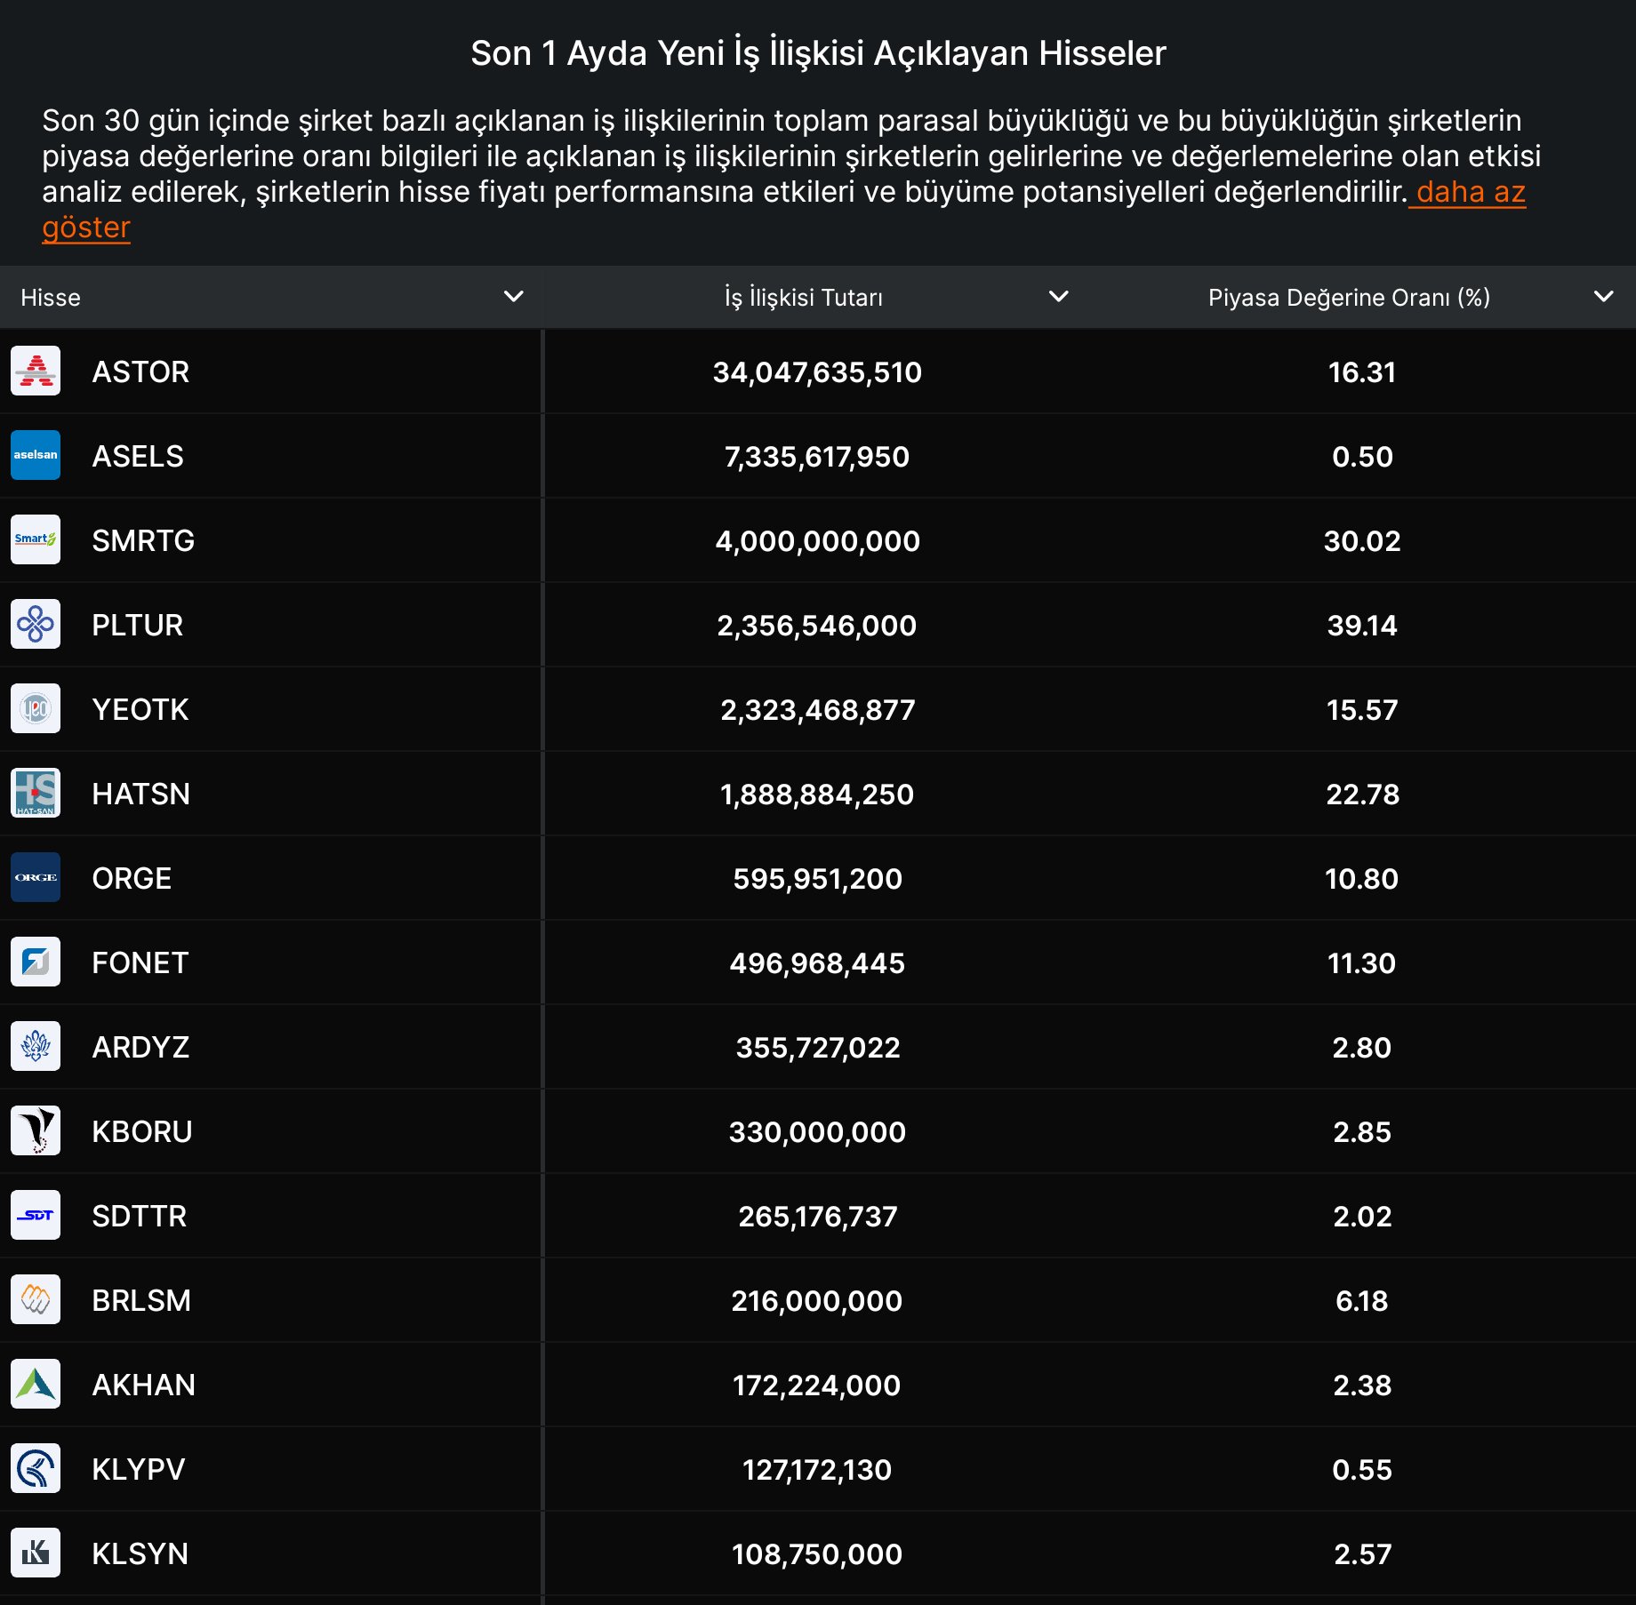Click the AKHAN green triangle logo
1636x1605 pixels.
36,1385
